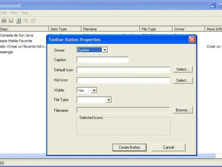Expand the File Type dropdown
The image size is (222, 167).
(109, 100)
